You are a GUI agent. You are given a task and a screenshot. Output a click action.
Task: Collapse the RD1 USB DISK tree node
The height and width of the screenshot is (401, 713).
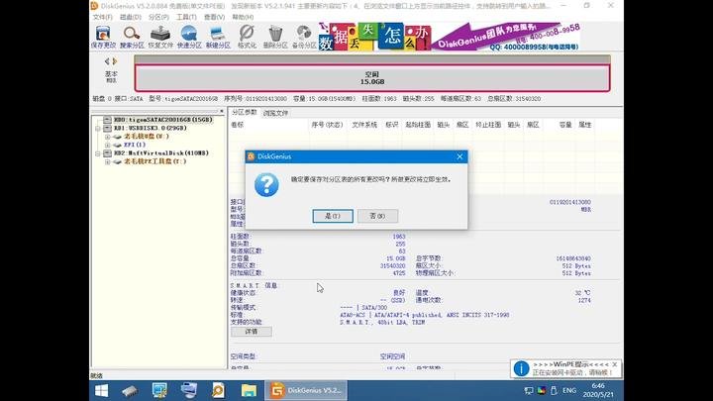click(98, 128)
